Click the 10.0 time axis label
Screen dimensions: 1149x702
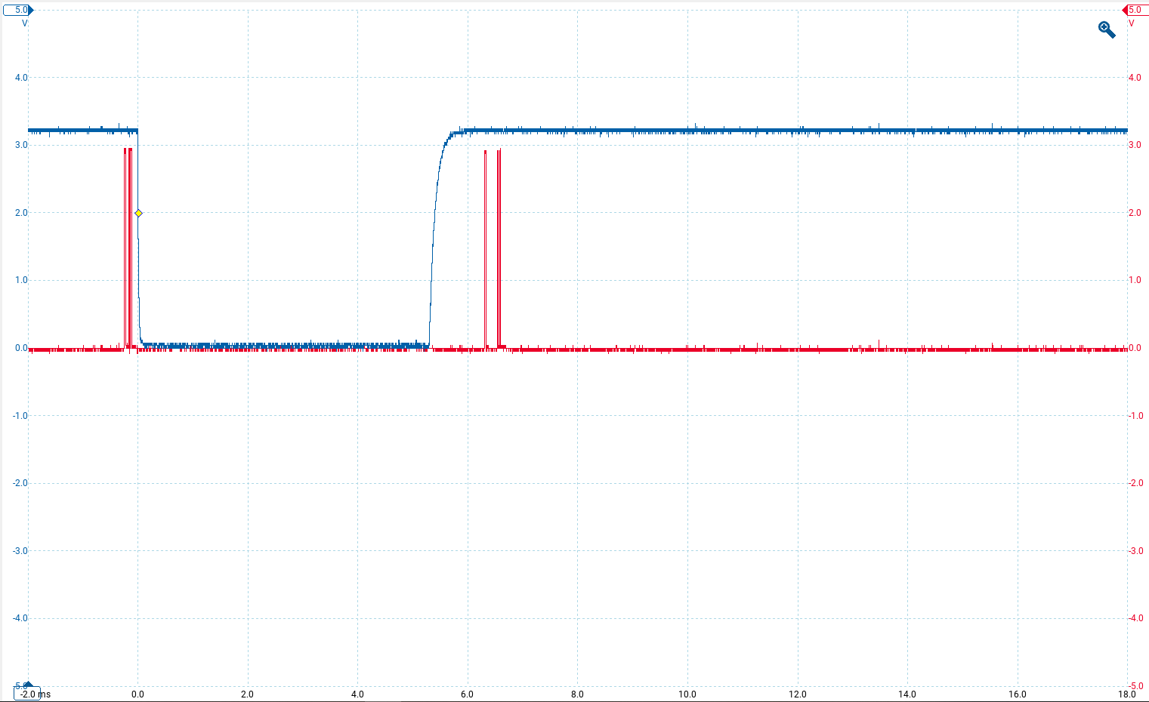tap(687, 694)
